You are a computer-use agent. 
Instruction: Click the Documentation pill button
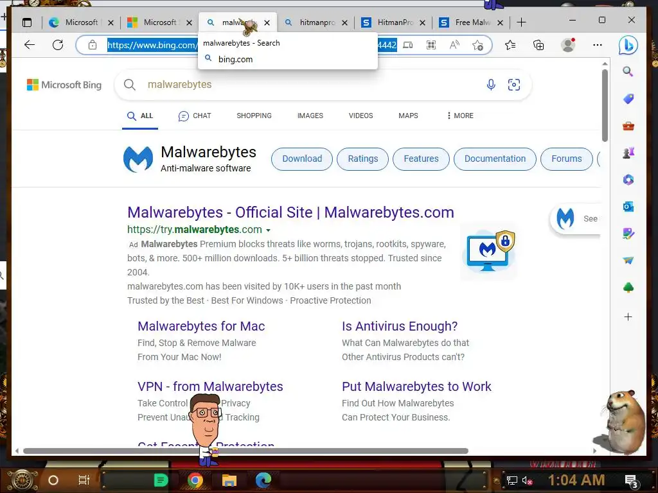pos(495,159)
